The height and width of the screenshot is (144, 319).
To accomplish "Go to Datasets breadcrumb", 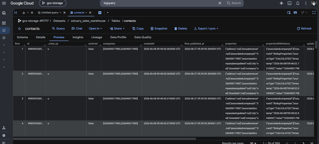I will click(x=59, y=21).
